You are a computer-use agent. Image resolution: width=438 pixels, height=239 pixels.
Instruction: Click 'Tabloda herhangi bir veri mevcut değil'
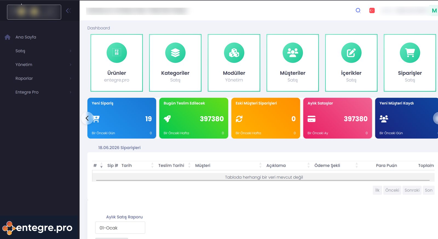(x=264, y=177)
